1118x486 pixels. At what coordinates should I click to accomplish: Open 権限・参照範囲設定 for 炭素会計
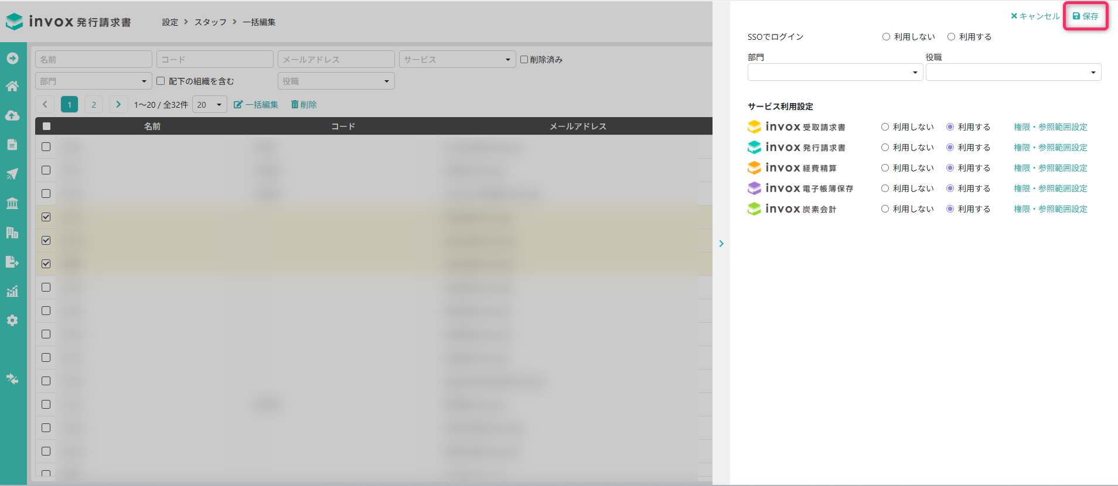point(1051,209)
